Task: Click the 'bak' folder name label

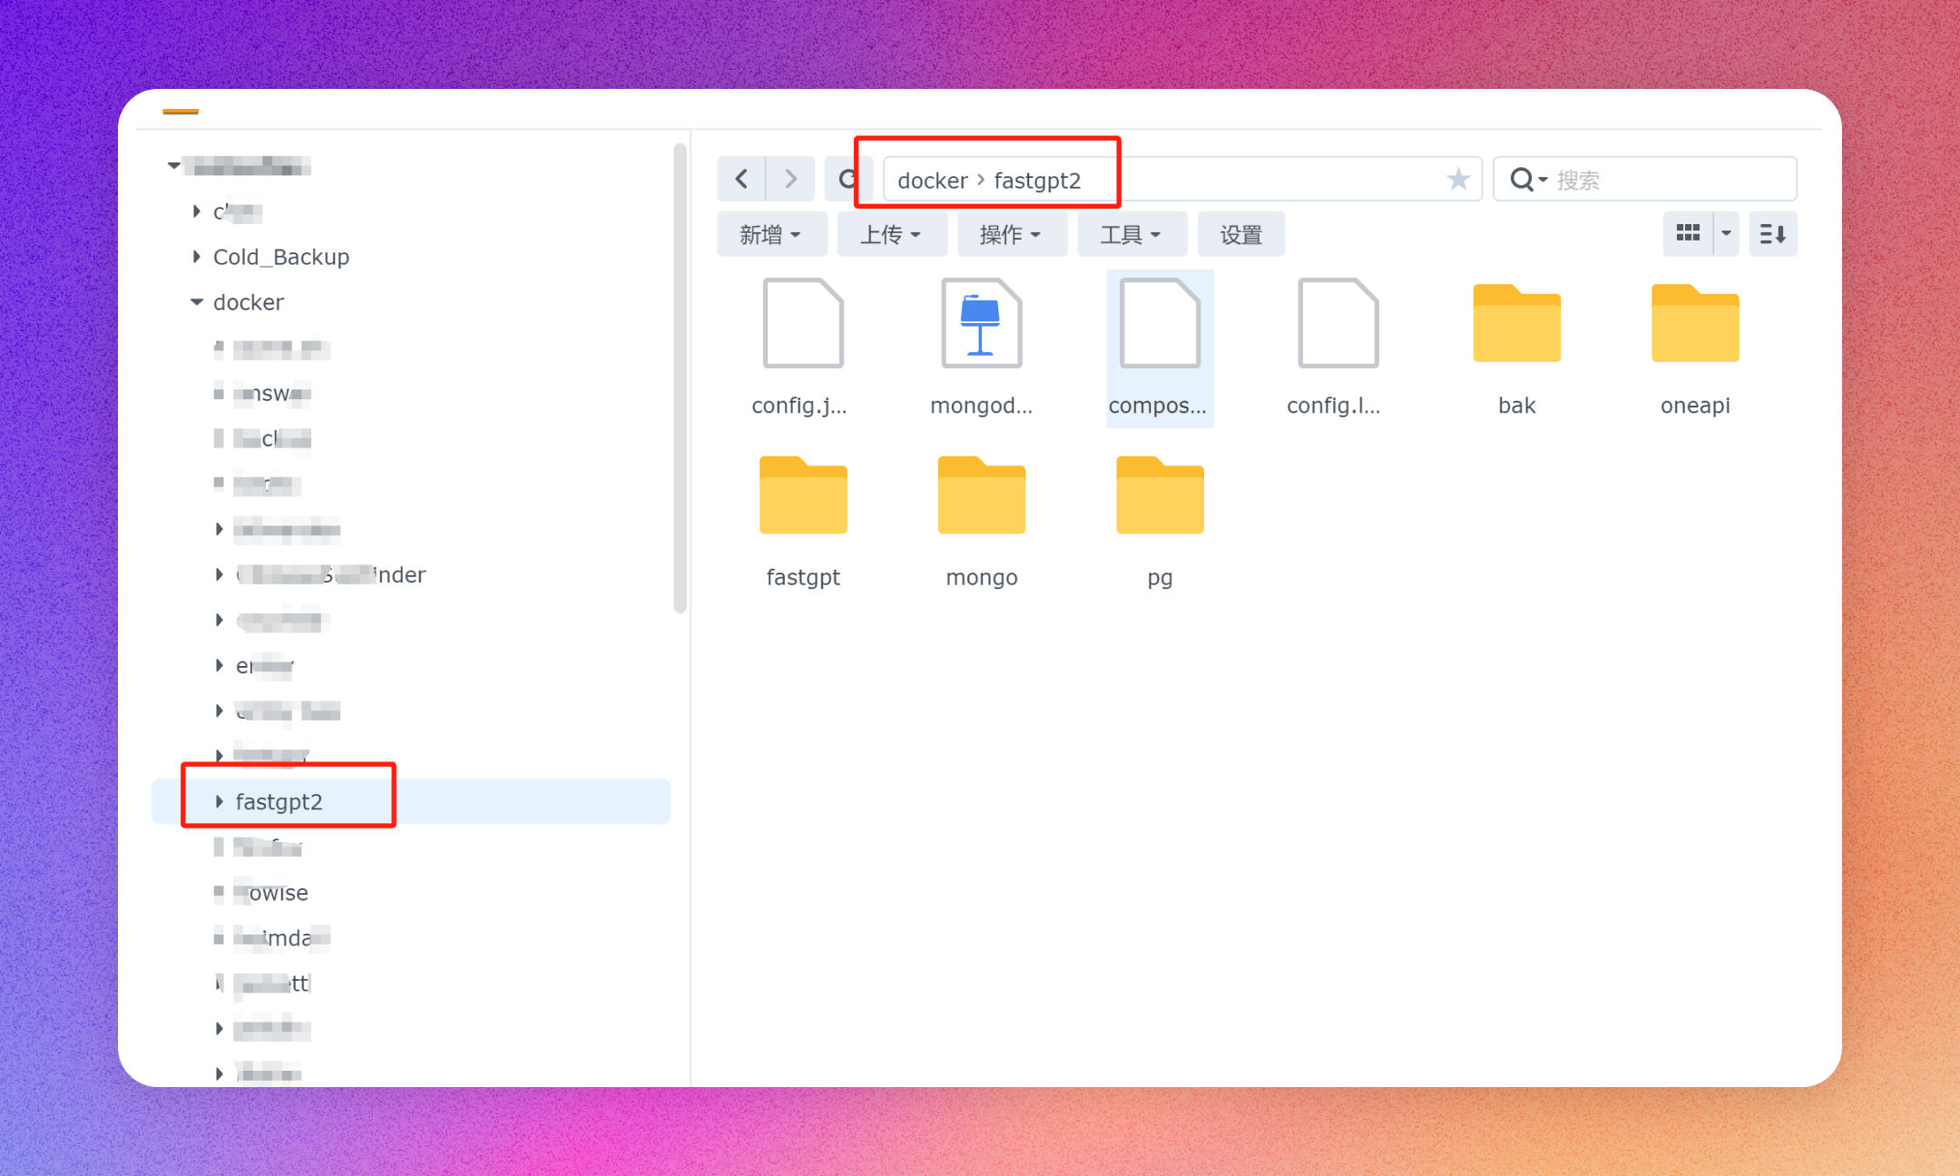Action: click(1516, 406)
